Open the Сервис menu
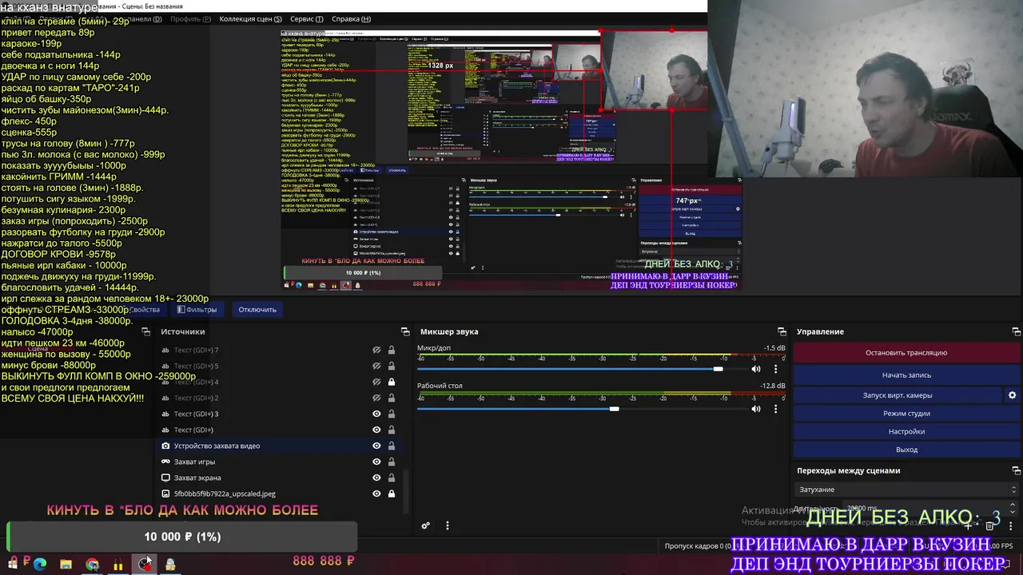Image resolution: width=1023 pixels, height=575 pixels. (306, 18)
